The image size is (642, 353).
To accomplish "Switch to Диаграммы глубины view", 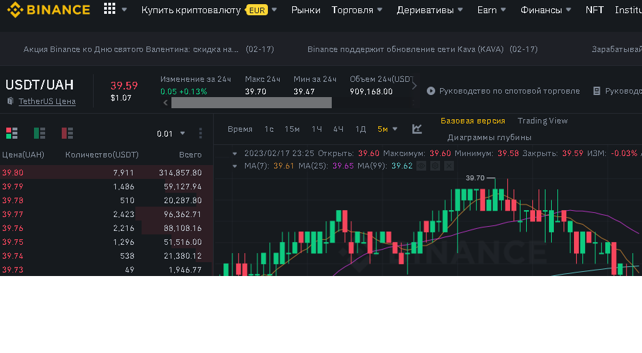I will tap(489, 137).
